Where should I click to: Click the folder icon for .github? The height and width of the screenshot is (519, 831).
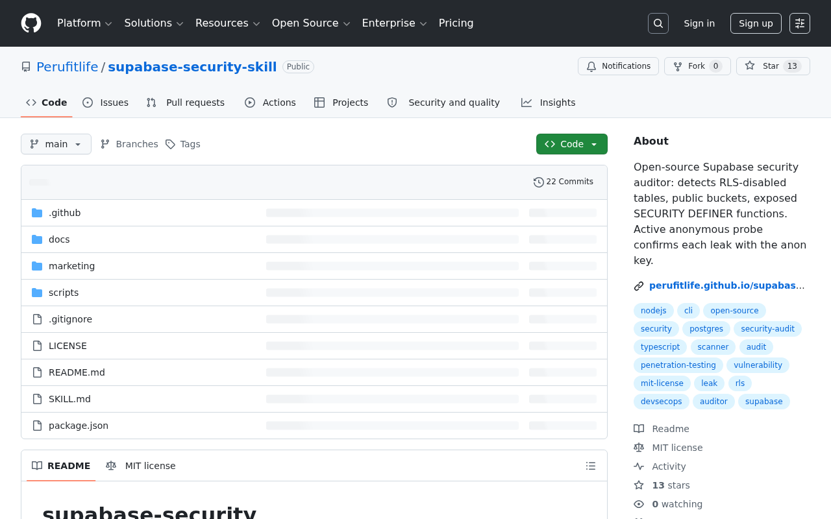pos(37,213)
